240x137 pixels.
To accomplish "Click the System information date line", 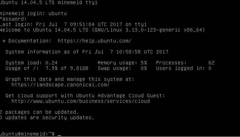I will [x=87, y=52].
